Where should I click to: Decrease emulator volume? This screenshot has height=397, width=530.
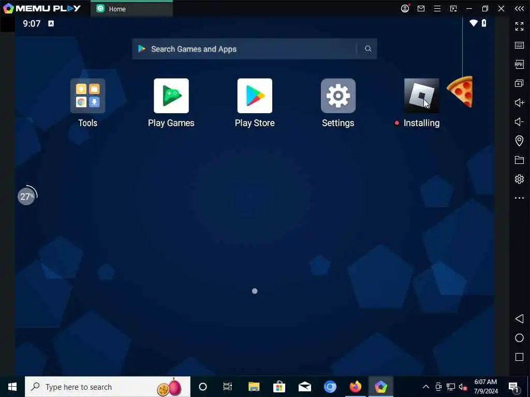pos(519,121)
